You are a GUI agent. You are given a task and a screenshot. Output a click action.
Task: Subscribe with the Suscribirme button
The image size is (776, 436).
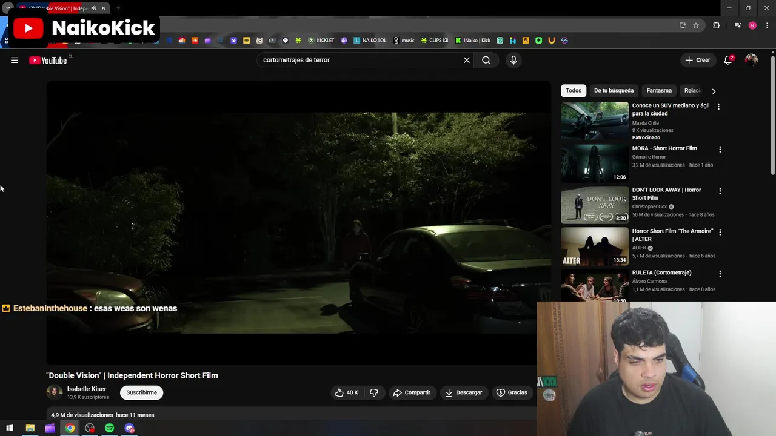(x=141, y=392)
